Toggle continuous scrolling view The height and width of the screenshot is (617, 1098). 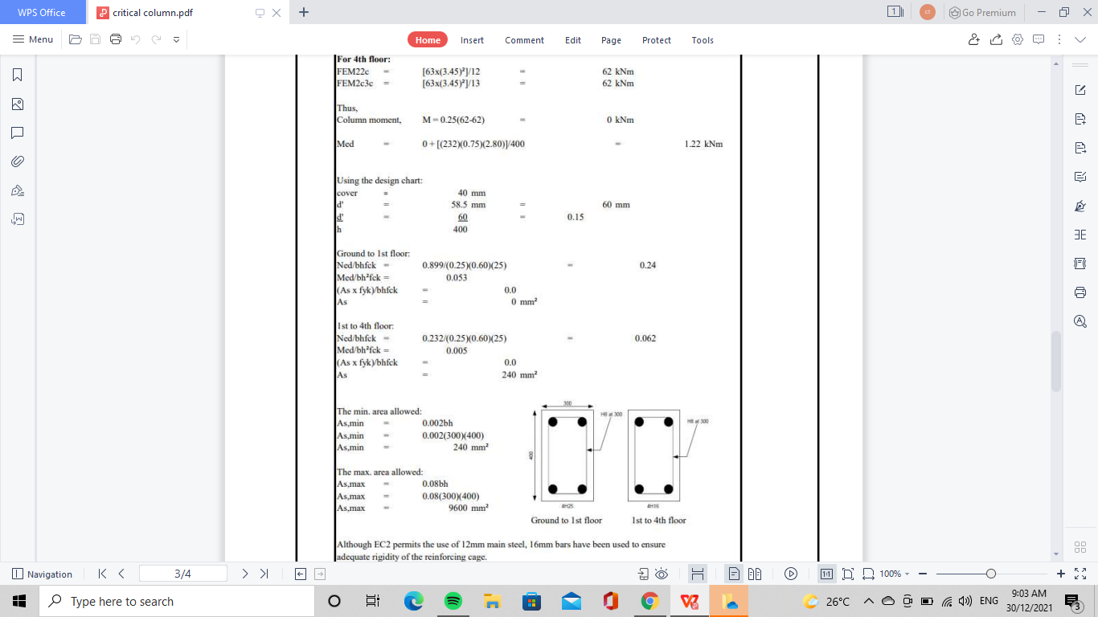coord(698,574)
